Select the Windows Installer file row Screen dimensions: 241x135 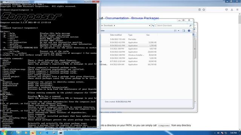point(129,55)
